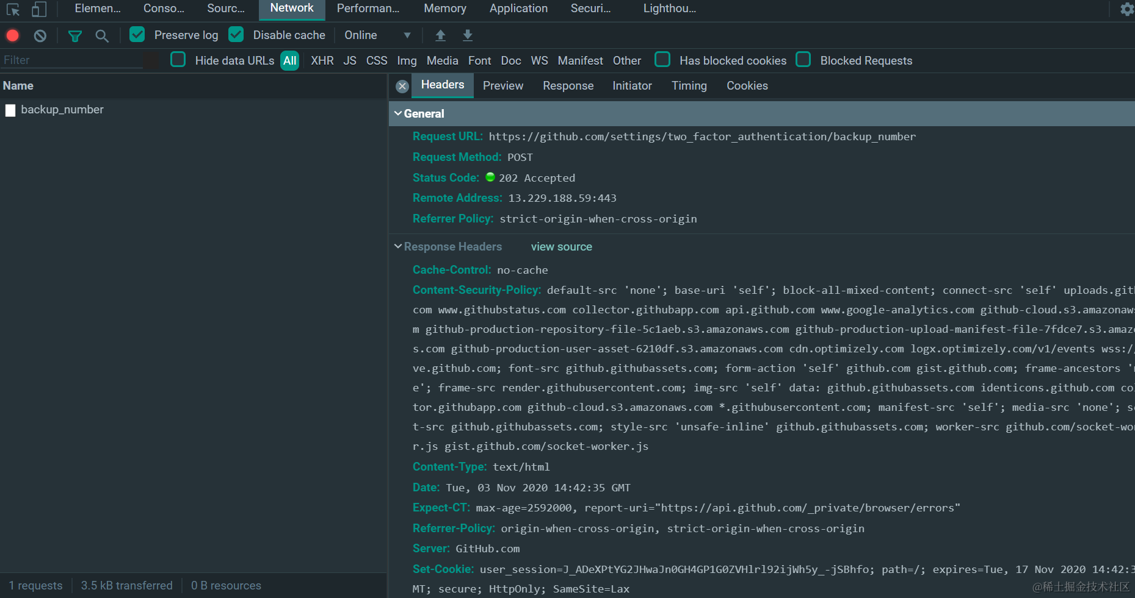The width and height of the screenshot is (1135, 598).
Task: Click the Remote Address value 13.229.188.59:443
Action: (x=562, y=198)
